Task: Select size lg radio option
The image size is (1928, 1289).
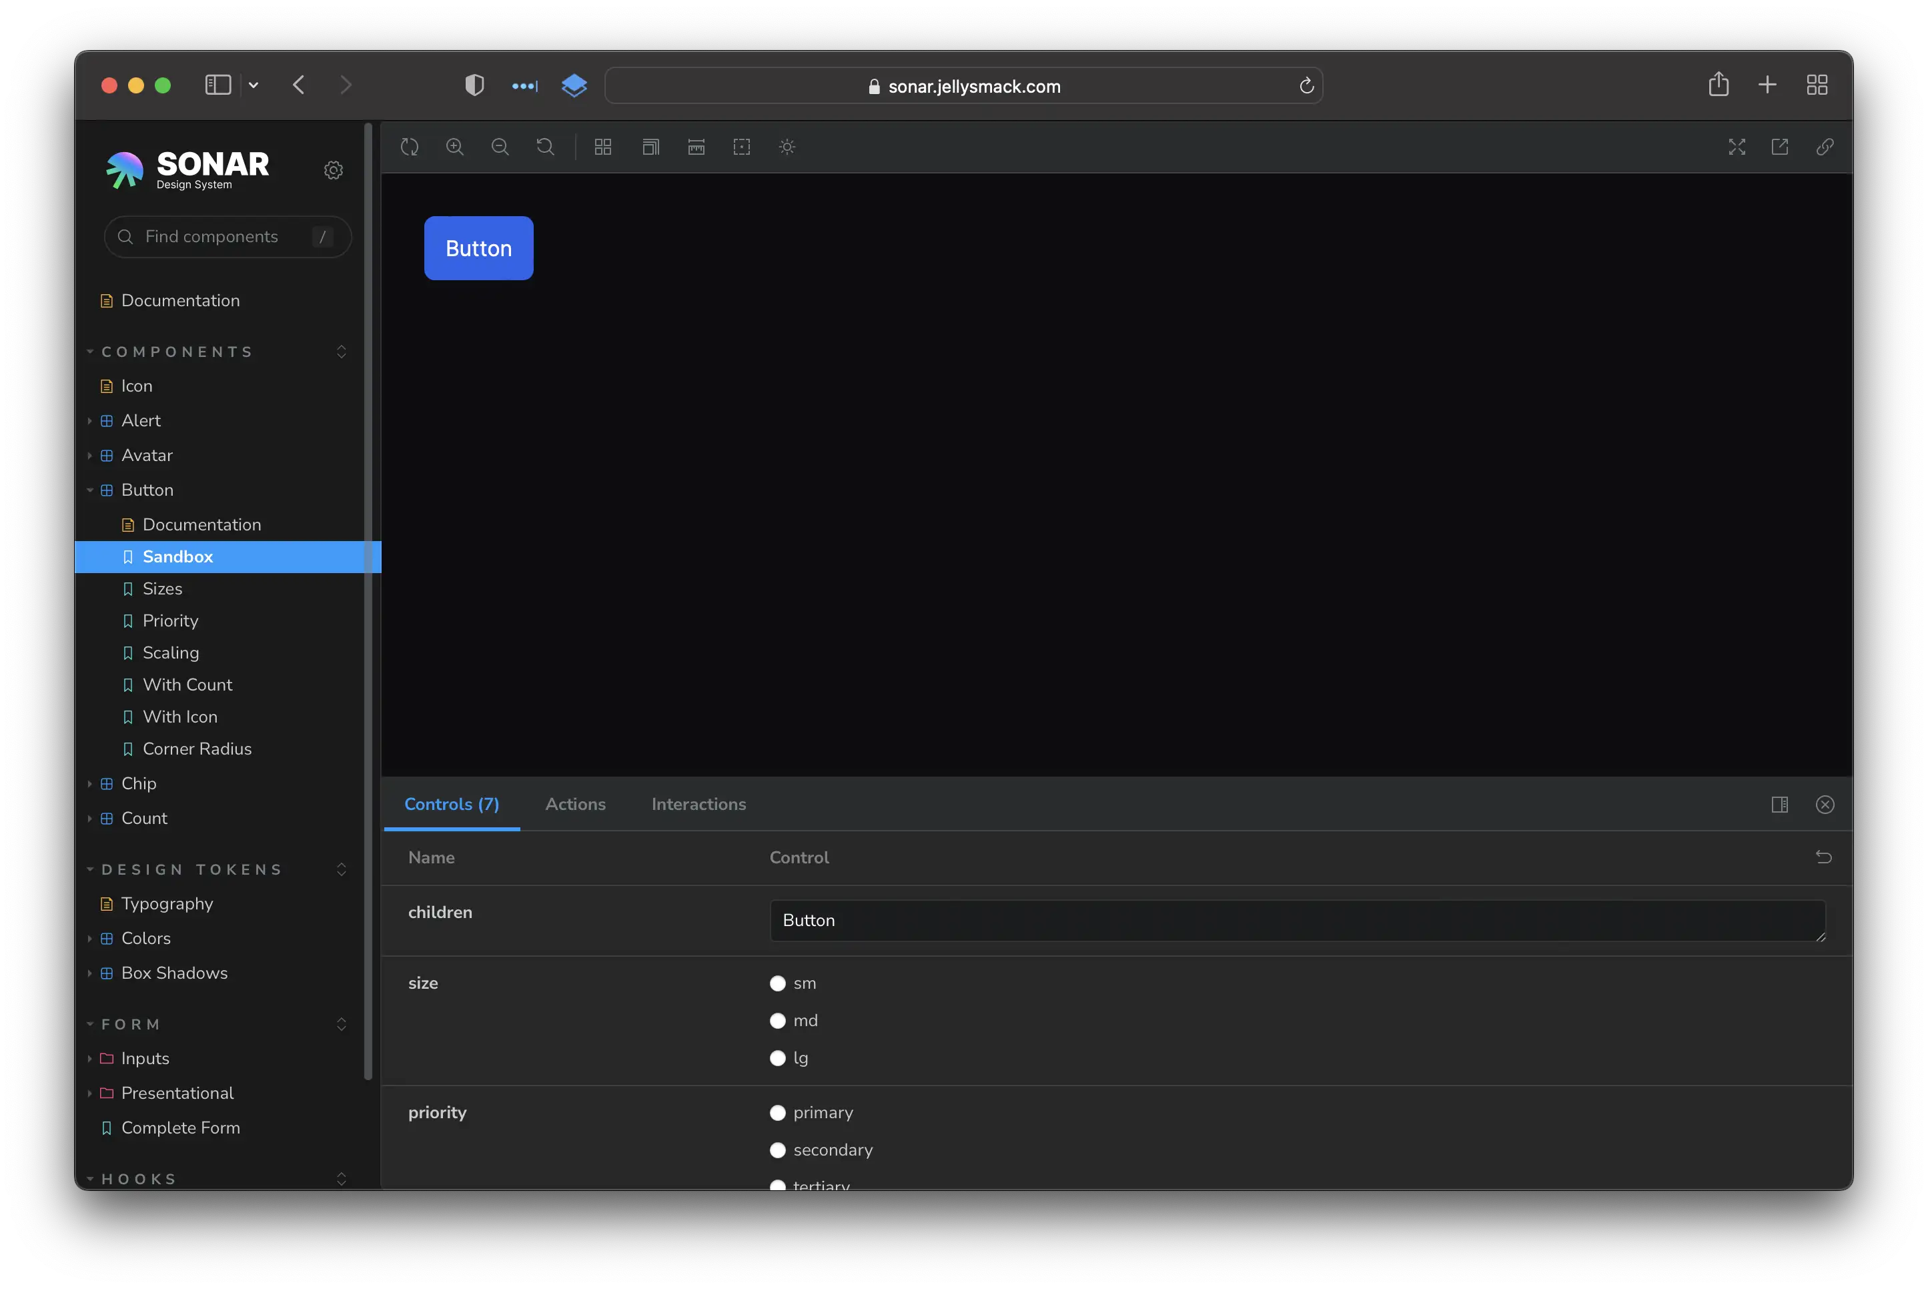Action: coord(777,1058)
